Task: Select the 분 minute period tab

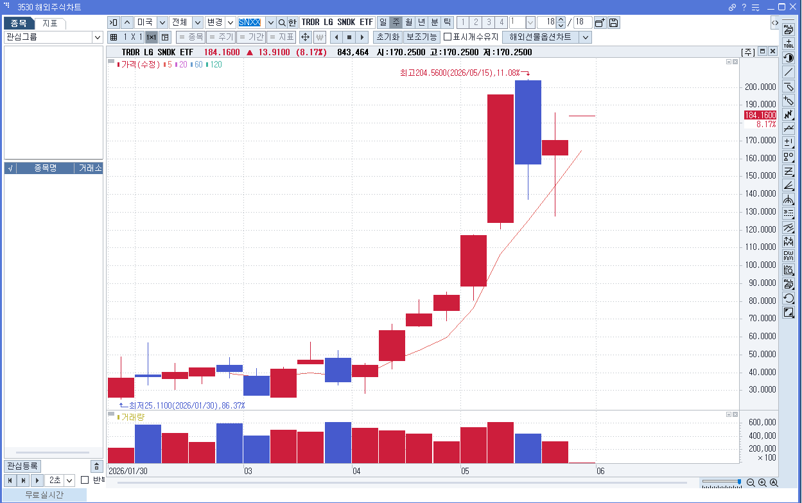Action: tap(435, 22)
